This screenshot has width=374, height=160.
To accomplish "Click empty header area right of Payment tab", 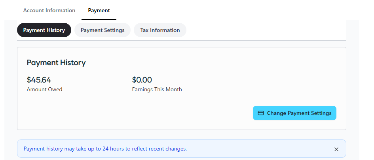I will click(x=237, y=10).
